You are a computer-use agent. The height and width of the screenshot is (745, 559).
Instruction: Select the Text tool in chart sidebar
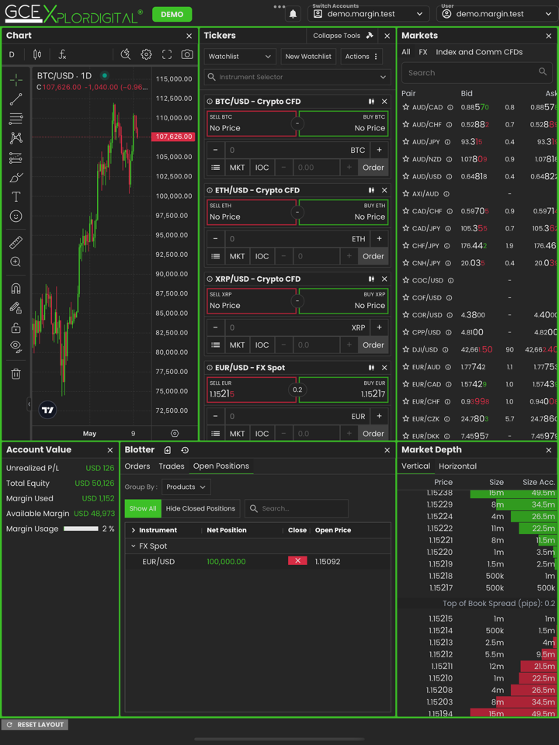pyautogui.click(x=16, y=197)
